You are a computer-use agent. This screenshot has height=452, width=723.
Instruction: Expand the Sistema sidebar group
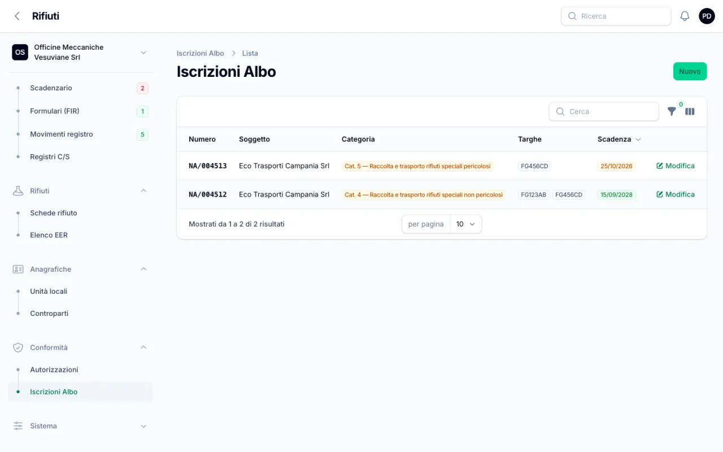143,426
